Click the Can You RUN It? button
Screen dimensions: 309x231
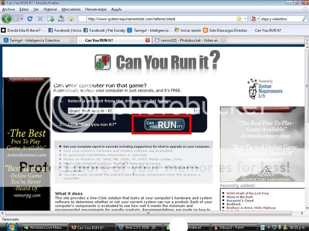tap(164, 124)
